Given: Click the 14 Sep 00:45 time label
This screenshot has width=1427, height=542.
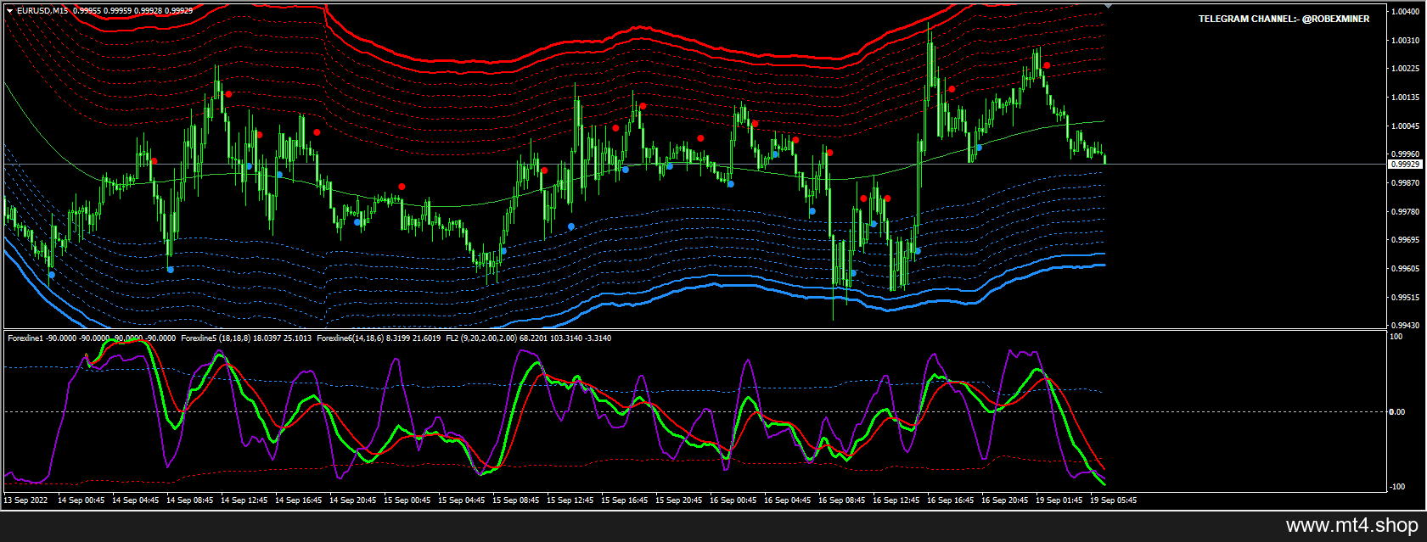Looking at the screenshot, I should 81,500.
